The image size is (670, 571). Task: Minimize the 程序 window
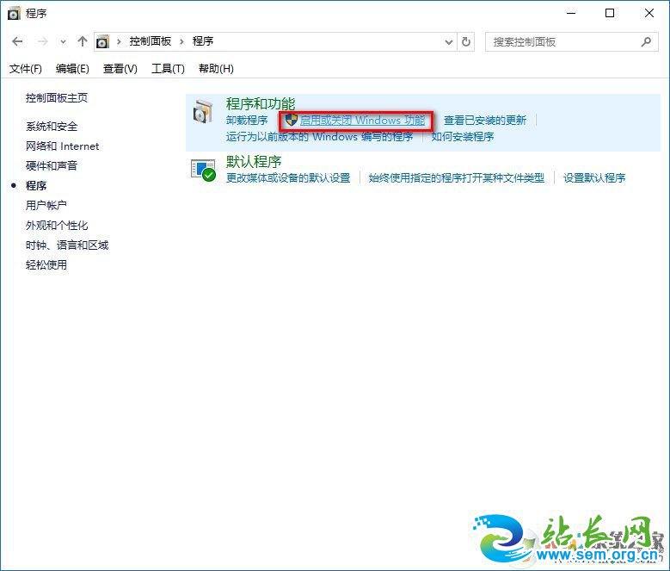tap(571, 13)
